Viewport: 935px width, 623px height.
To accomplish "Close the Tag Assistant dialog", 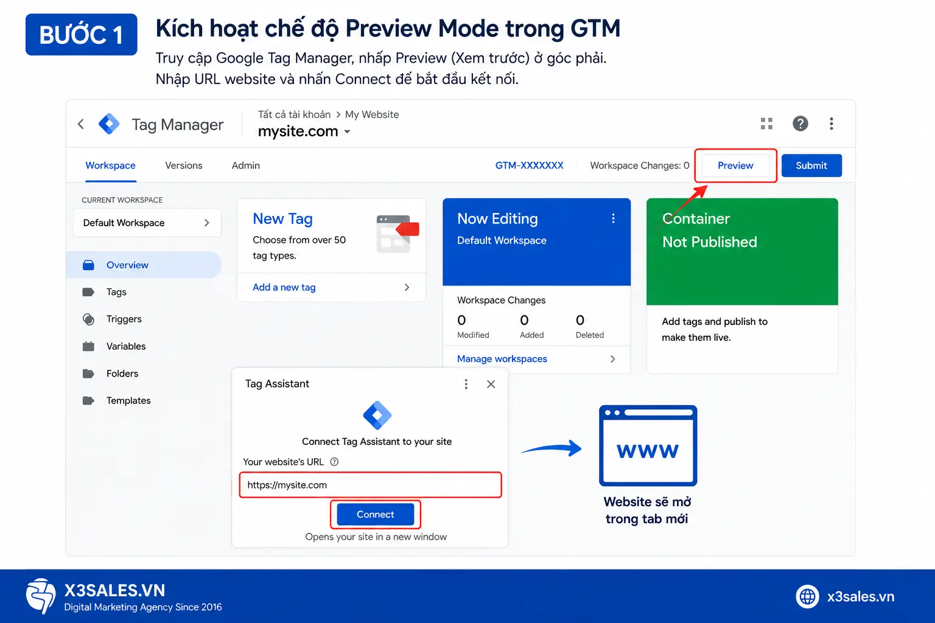I will pyautogui.click(x=491, y=384).
